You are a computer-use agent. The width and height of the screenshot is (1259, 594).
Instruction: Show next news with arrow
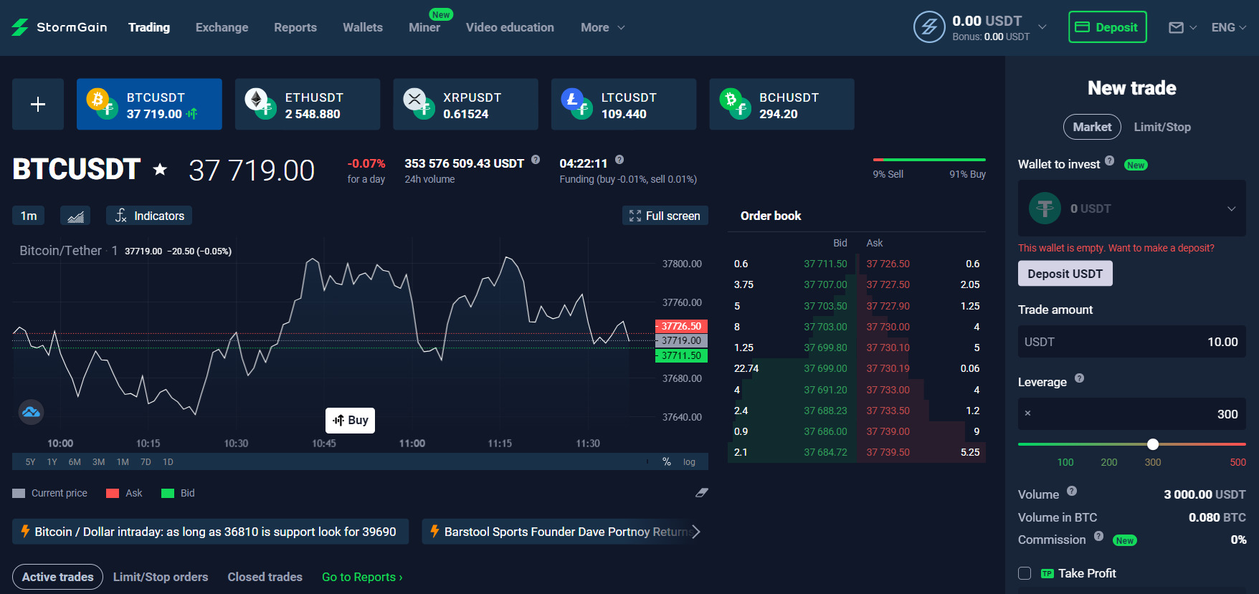tap(696, 532)
